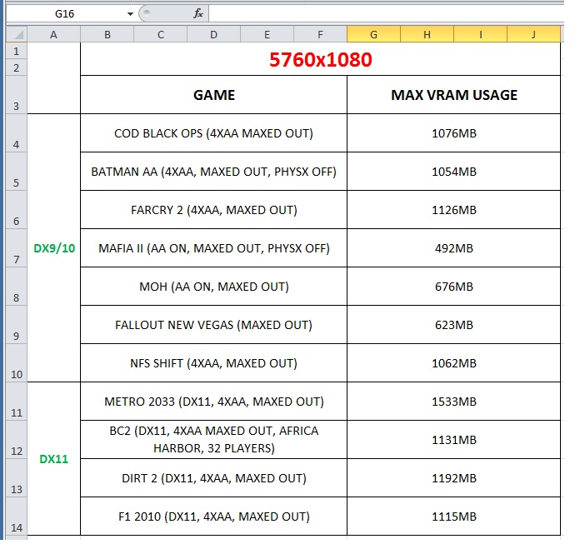Select column C header
Screen dimensions: 570x544
161,34
